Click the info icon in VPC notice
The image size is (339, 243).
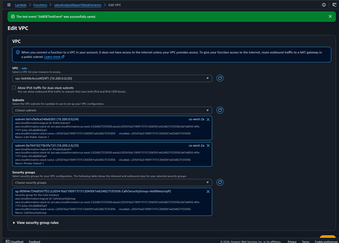point(18,52)
